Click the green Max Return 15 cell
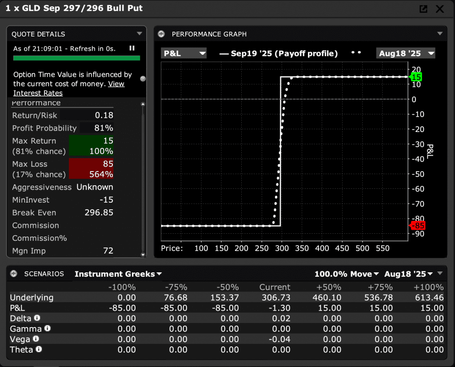Image resolution: width=455 pixels, height=367 pixels. [91, 146]
